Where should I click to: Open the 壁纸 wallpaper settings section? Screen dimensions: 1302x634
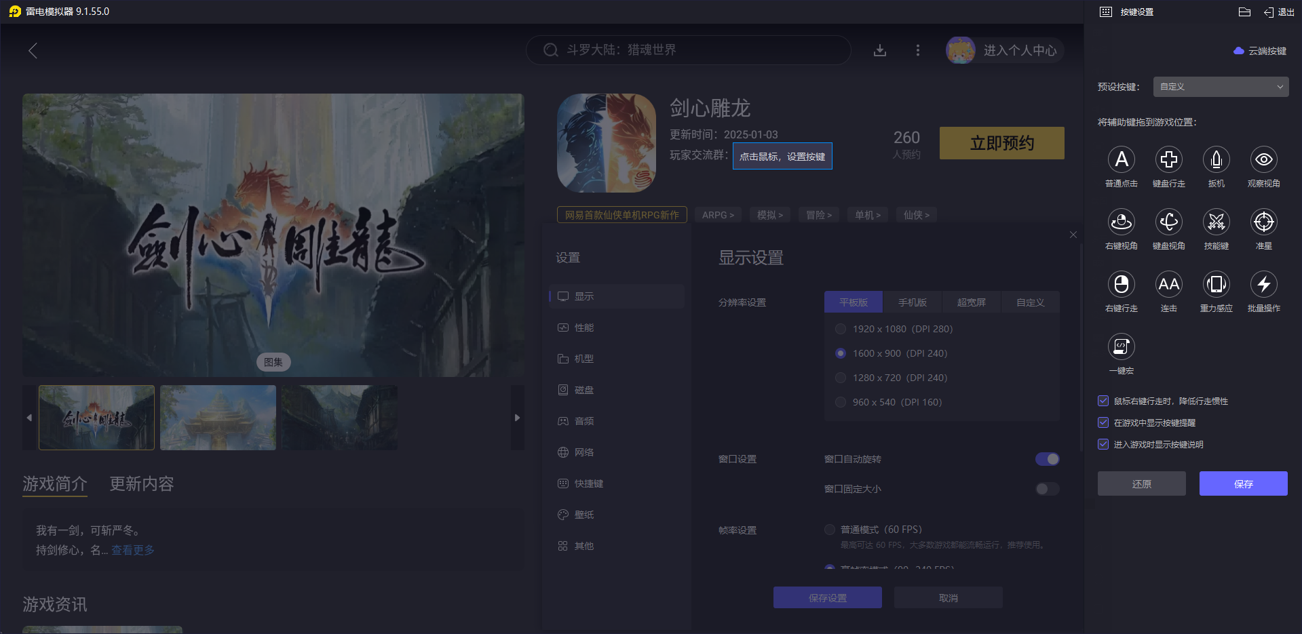point(617,515)
